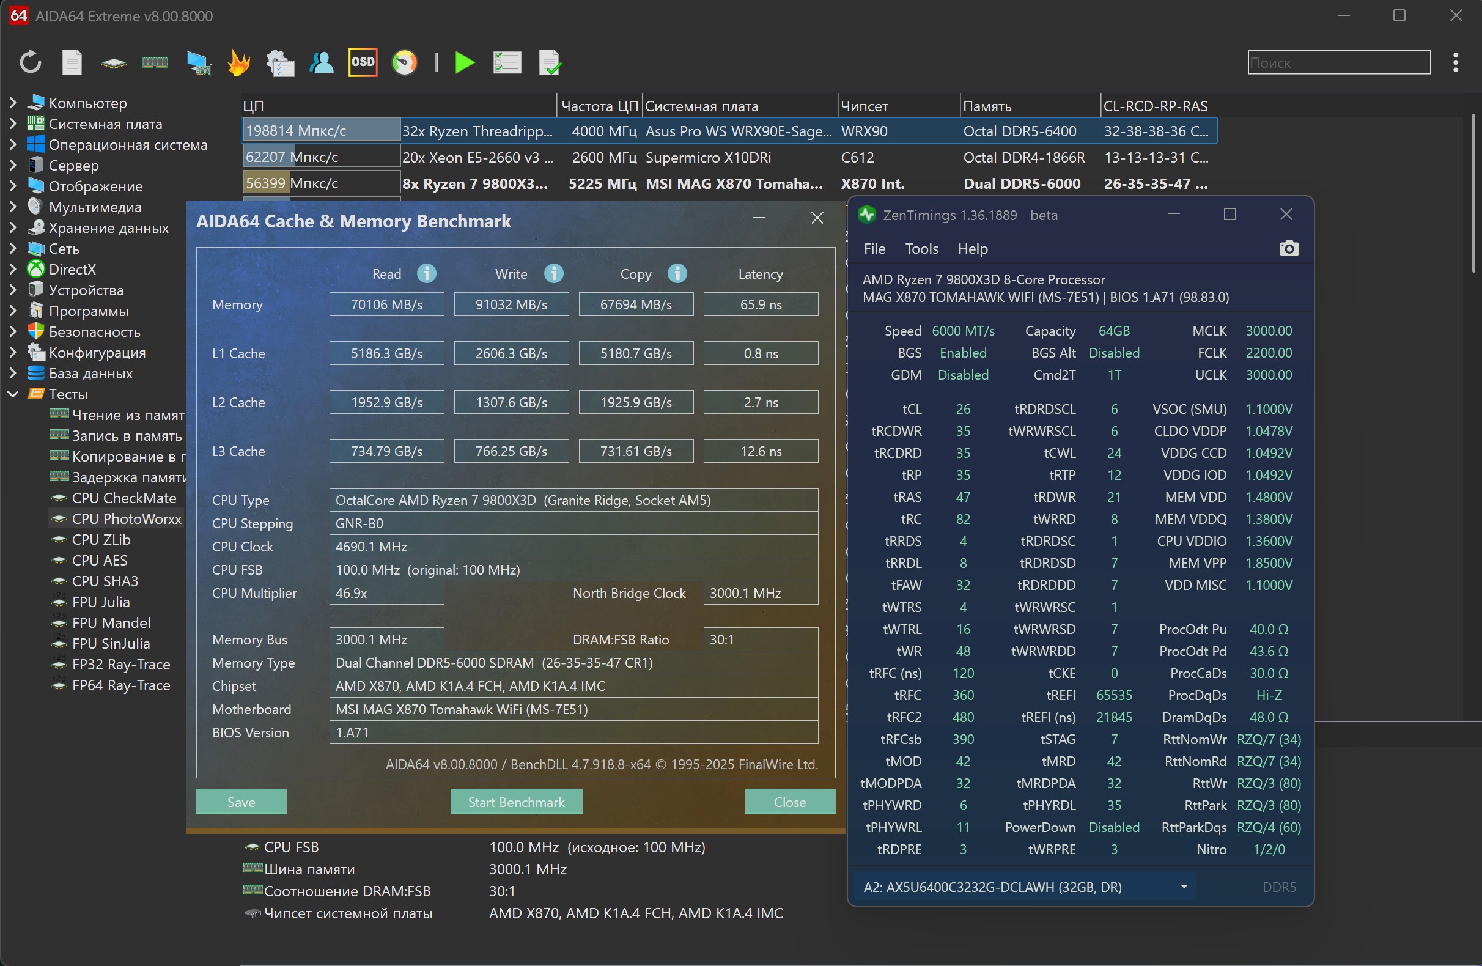Viewport: 1482px width, 966px height.
Task: Expand the Системная плата tree node
Action: [13, 124]
